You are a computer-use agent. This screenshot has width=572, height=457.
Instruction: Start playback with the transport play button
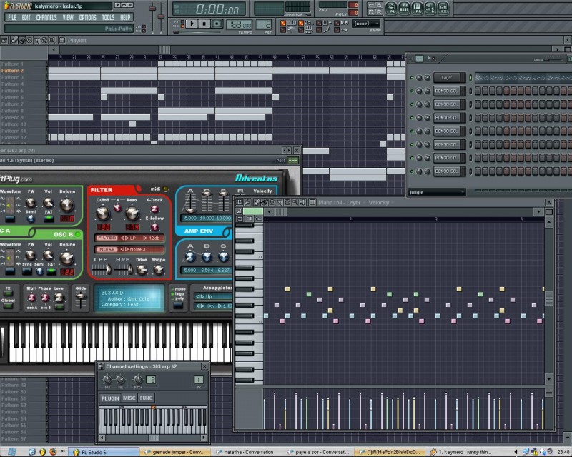click(x=192, y=24)
